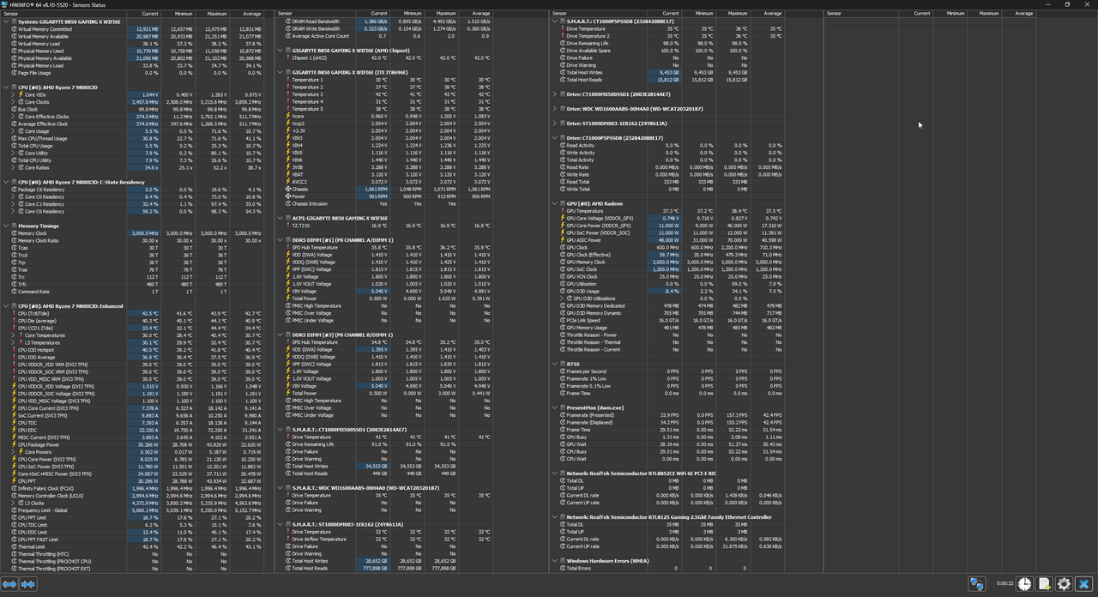Click the icon beside Virtual Memory Committed

[14, 29]
